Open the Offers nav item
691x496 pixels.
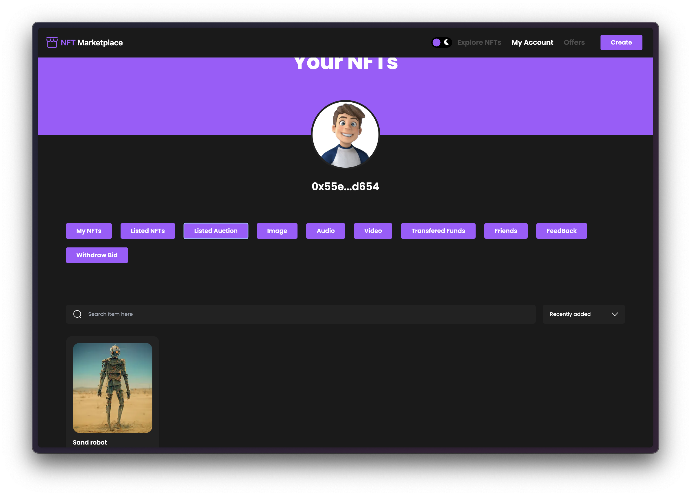click(x=574, y=42)
